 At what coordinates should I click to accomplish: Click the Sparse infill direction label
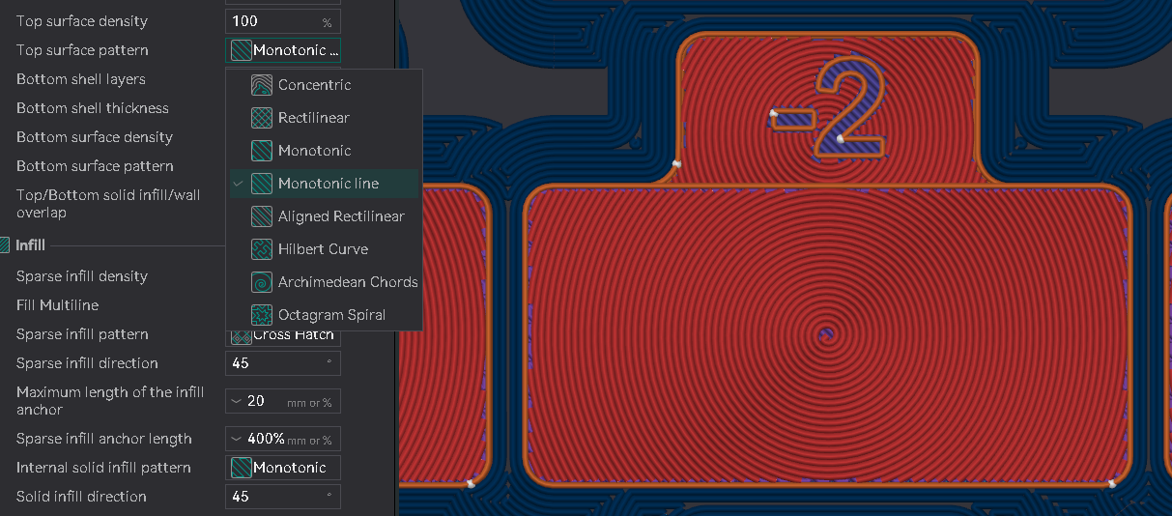pyautogui.click(x=87, y=363)
